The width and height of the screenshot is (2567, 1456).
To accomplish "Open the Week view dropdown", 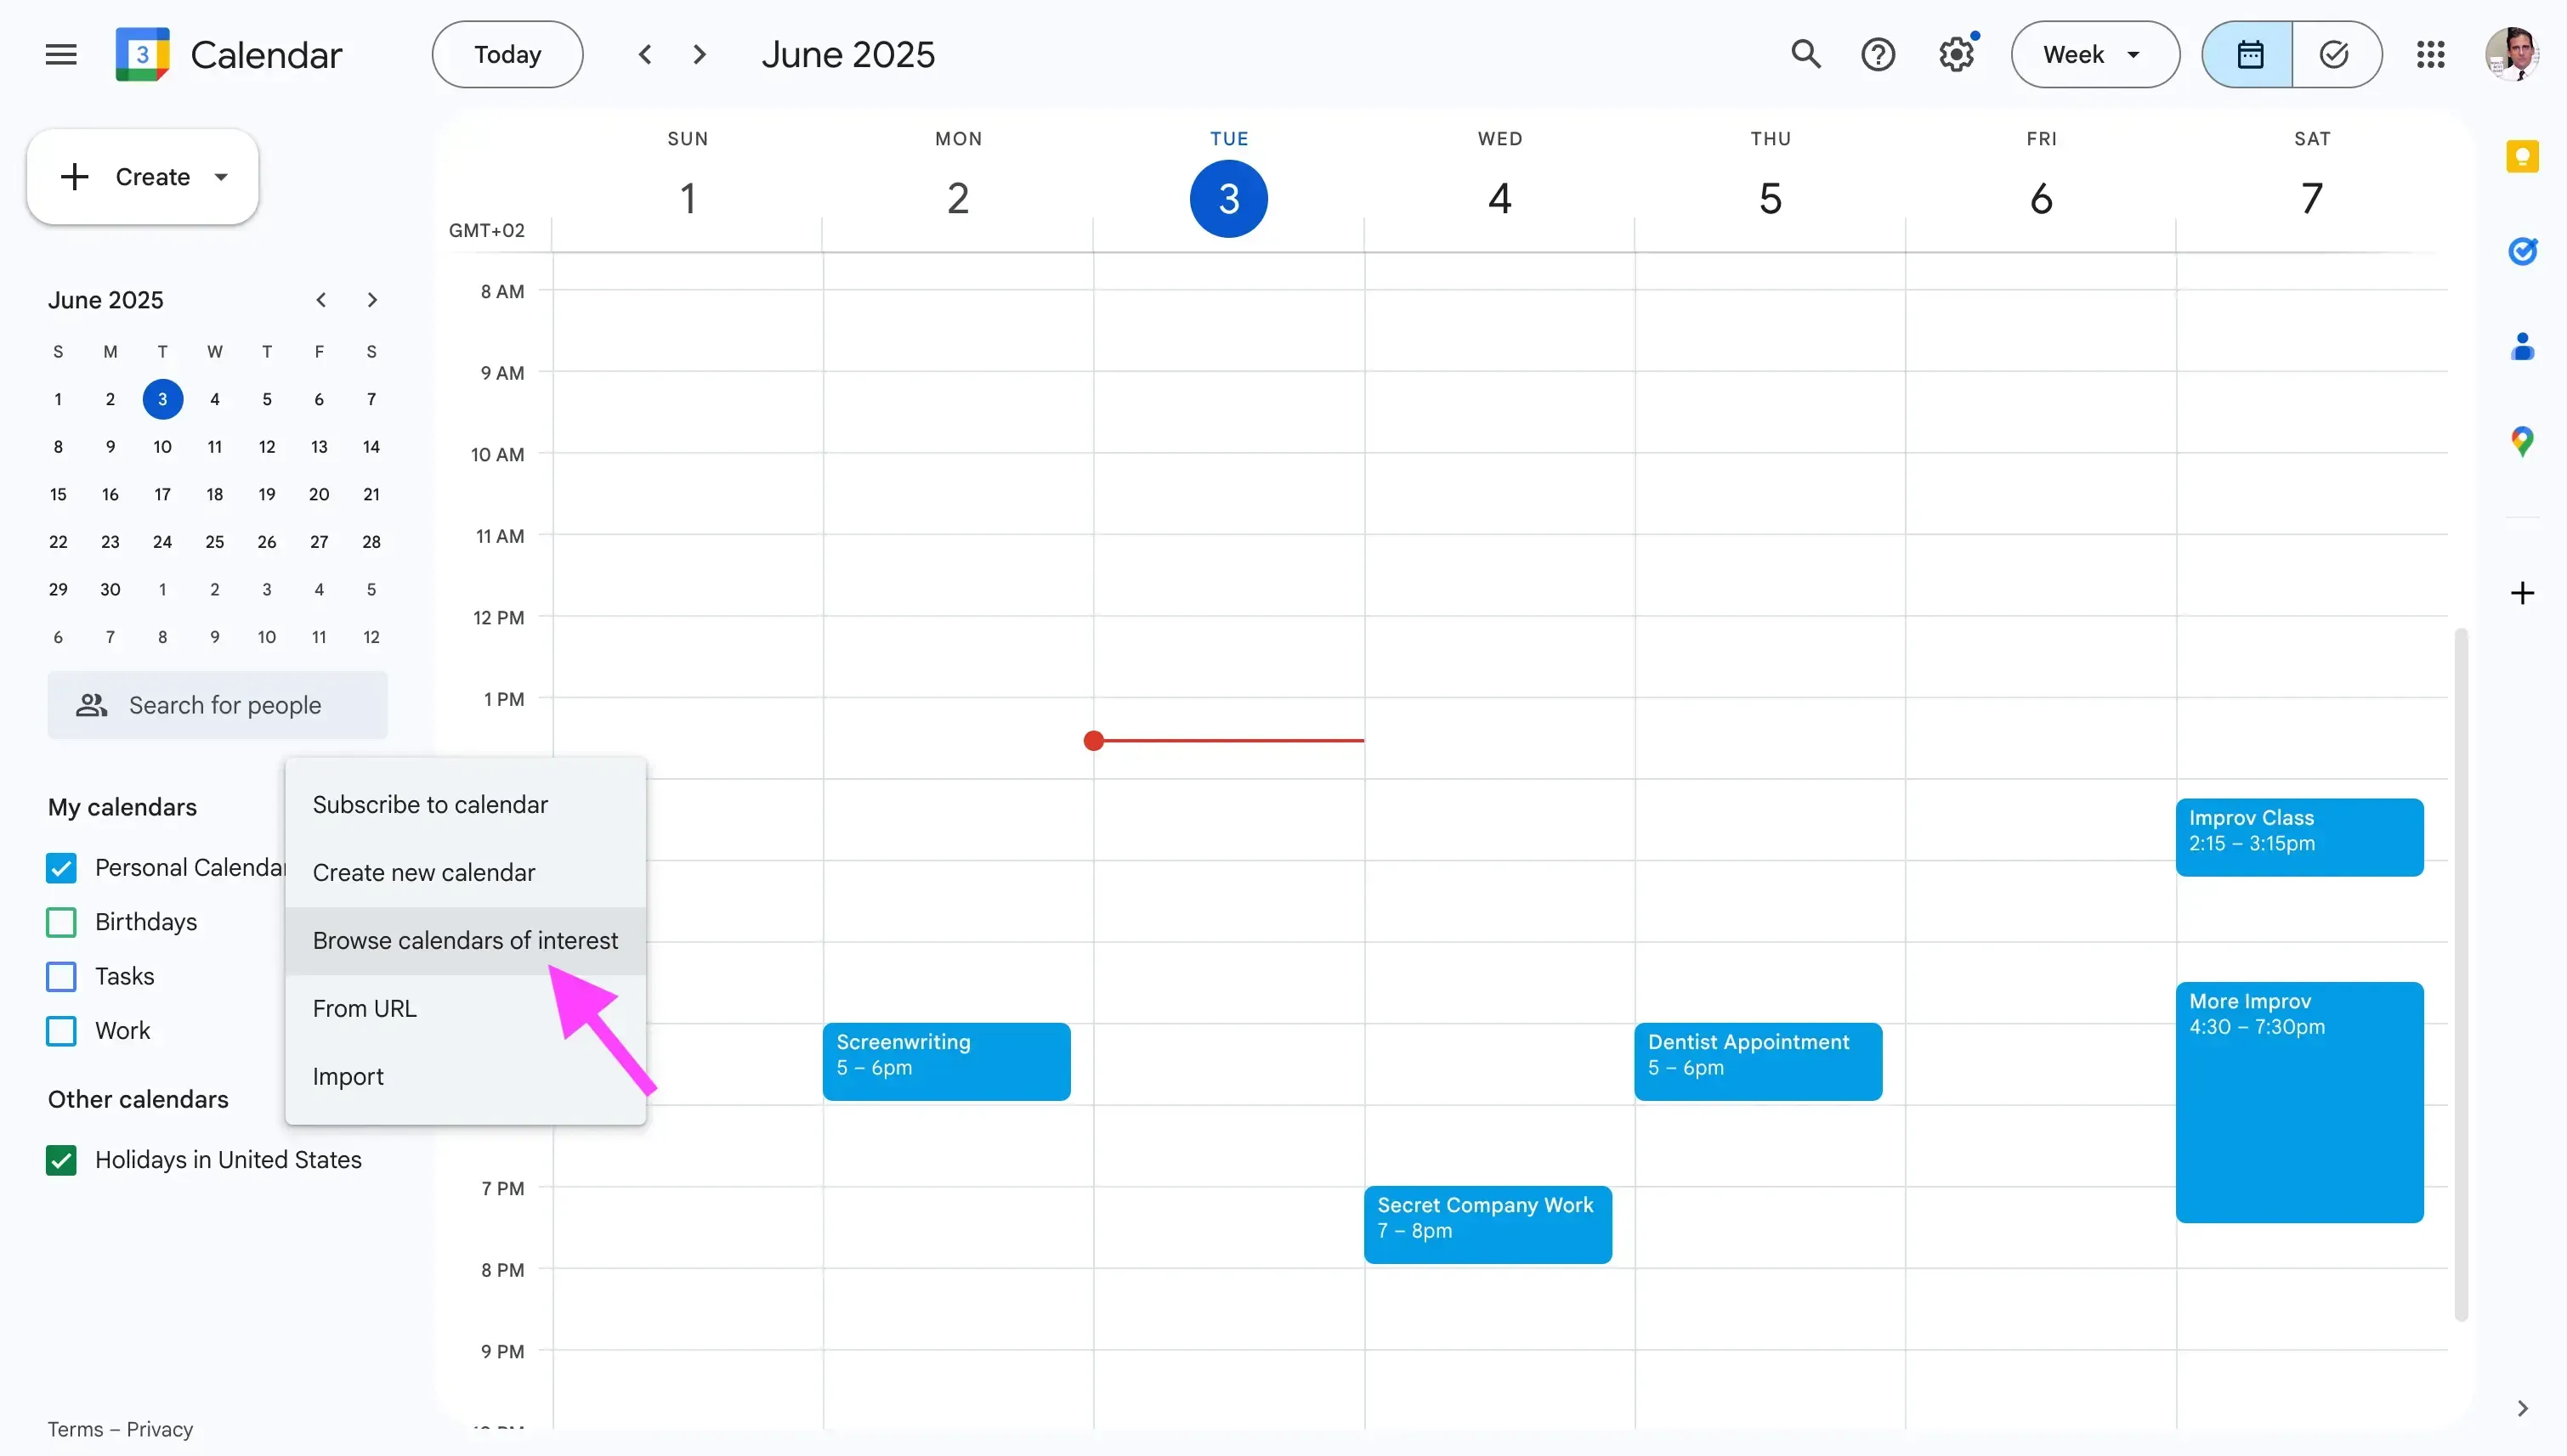I will pos(2094,54).
